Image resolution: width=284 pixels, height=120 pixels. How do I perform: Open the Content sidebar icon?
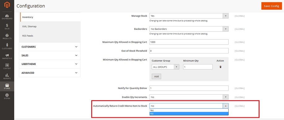[7, 66]
